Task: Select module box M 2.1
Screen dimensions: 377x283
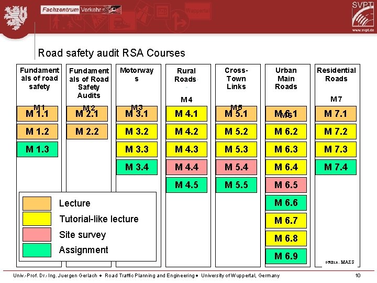Action: 87,114
